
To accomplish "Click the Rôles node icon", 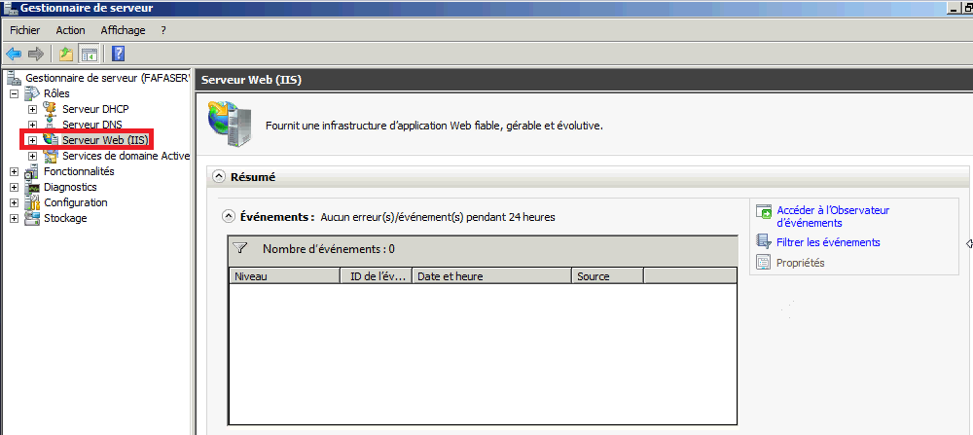I will tap(32, 93).
